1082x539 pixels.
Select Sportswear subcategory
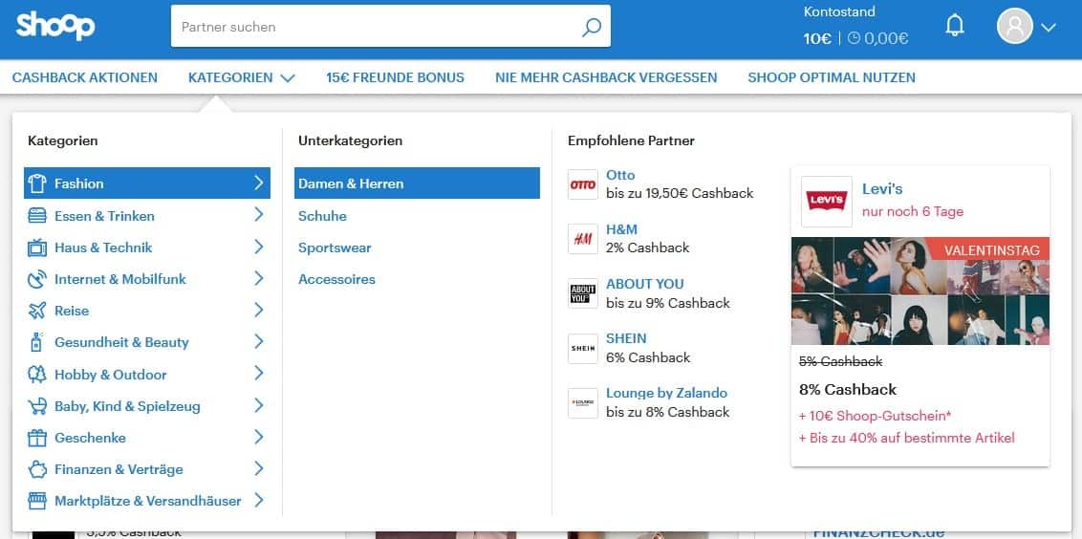pos(335,248)
